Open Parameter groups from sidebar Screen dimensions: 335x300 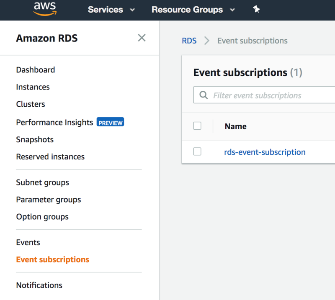49,200
